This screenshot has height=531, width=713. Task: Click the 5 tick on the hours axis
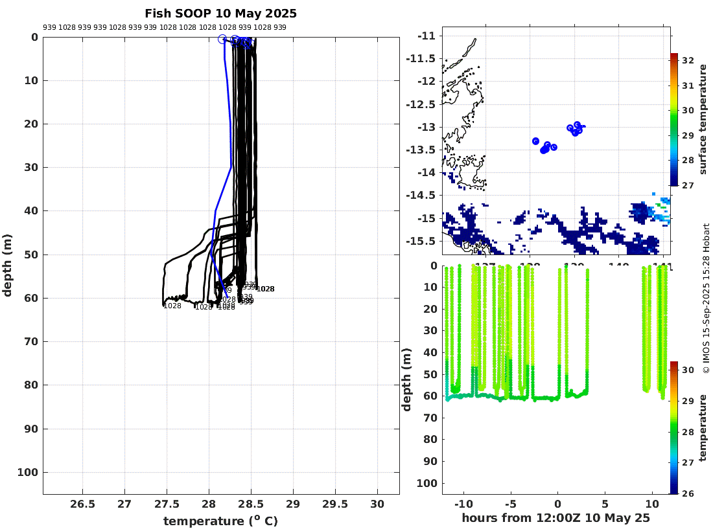[605, 504]
